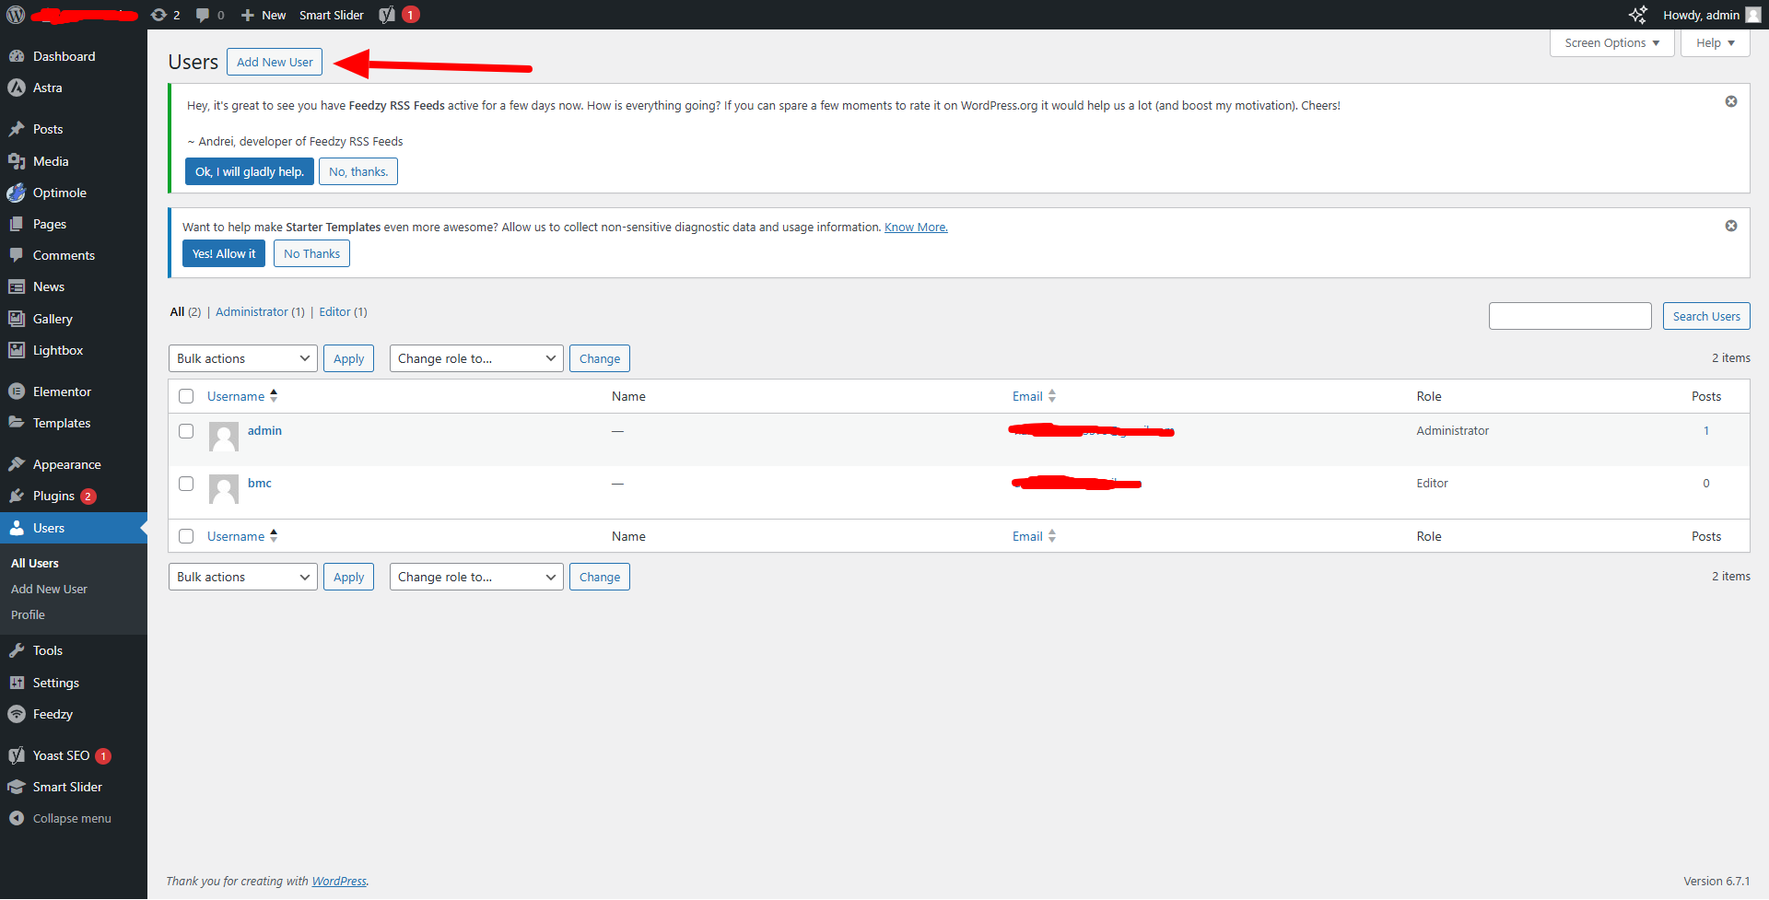Toggle the select-all checkbox in the table header
The height and width of the screenshot is (900, 1769).
tap(186, 396)
